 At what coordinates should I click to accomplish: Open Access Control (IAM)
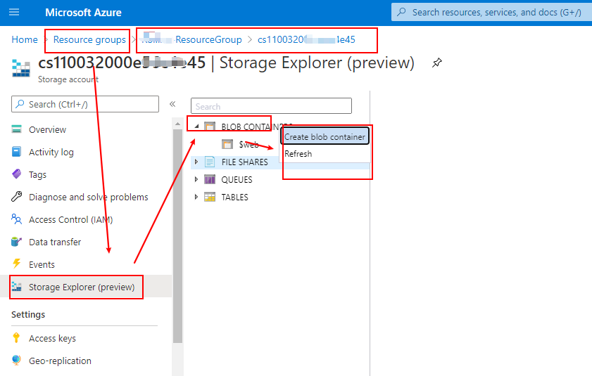pyautogui.click(x=70, y=219)
